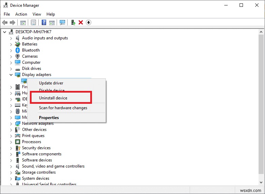Click the Disk drives icon
The height and width of the screenshot is (194, 265).
18,69
